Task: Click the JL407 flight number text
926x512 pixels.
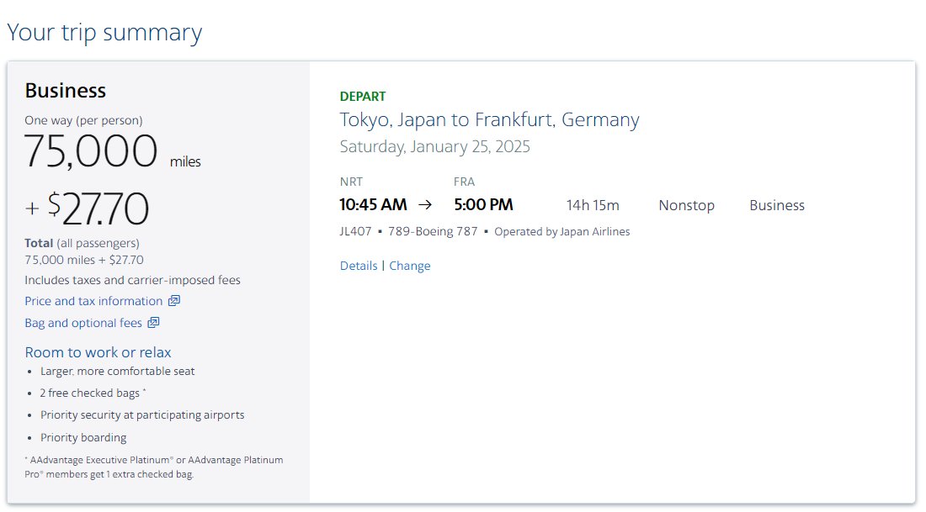Action: 355,231
